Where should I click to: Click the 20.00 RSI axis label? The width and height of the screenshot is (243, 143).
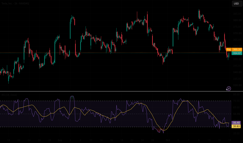[236, 133]
